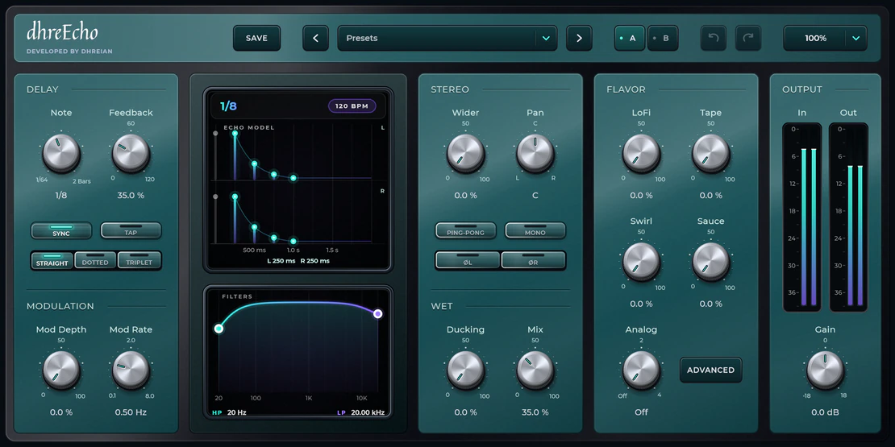Click the Mod Rate knob
Screen dimensions: 895x447
pos(131,370)
